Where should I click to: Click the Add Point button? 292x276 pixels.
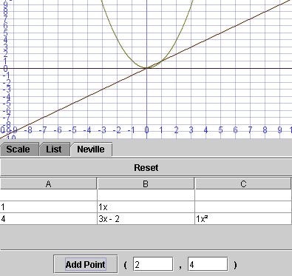[x=85, y=264]
